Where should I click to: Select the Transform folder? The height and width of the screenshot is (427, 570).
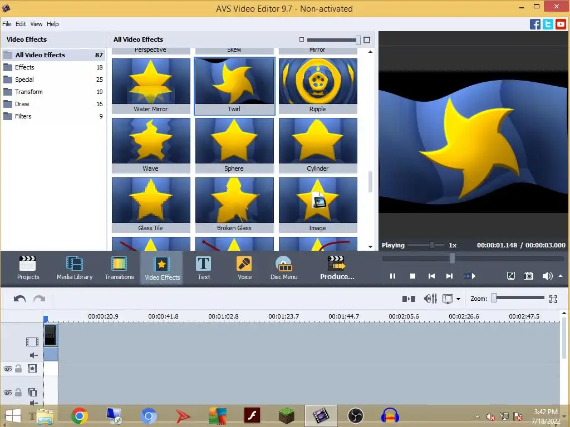[x=53, y=92]
